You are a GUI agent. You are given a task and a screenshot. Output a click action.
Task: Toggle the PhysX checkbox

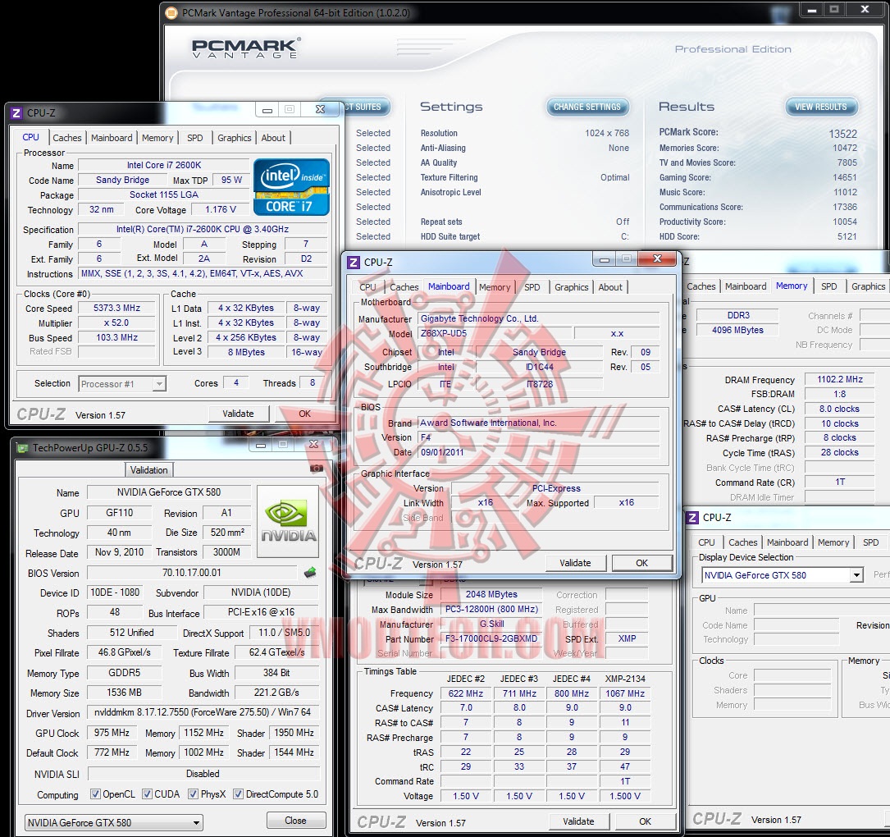[193, 794]
